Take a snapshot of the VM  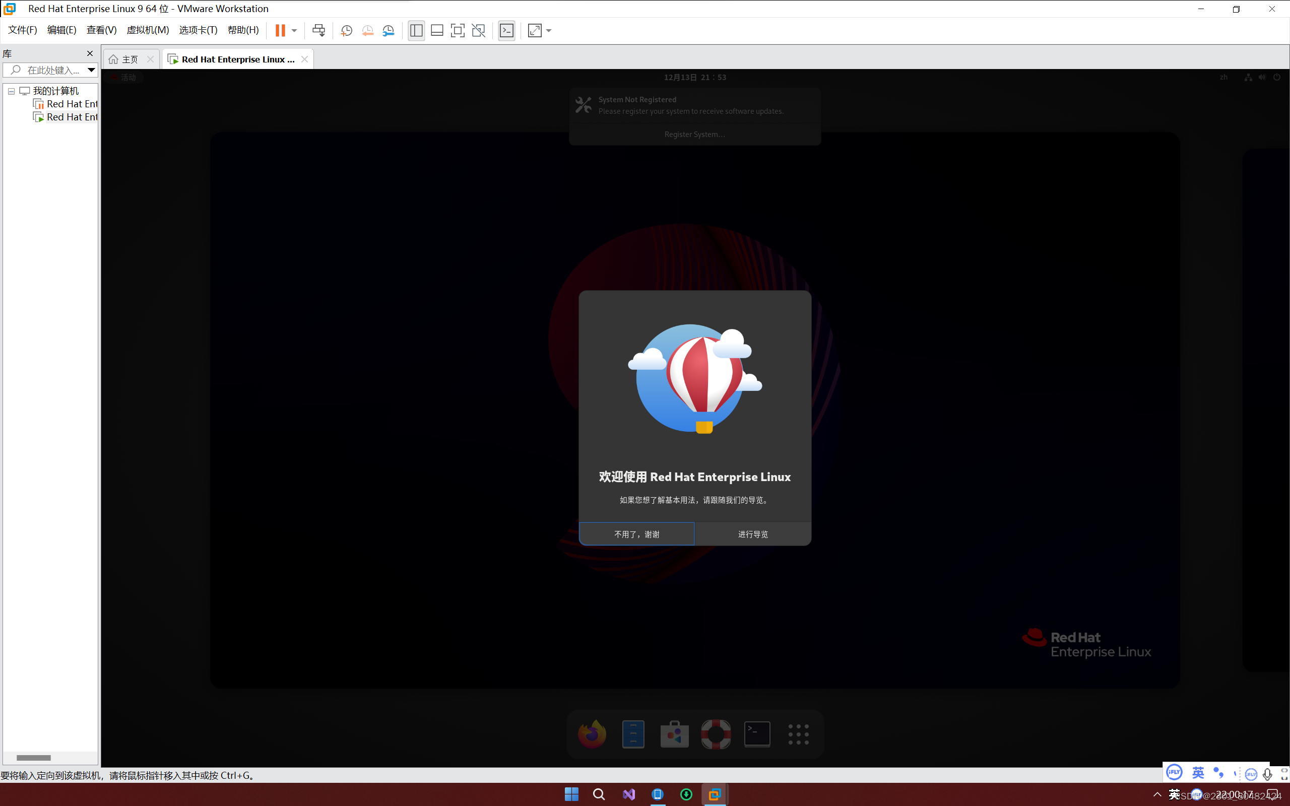click(347, 30)
